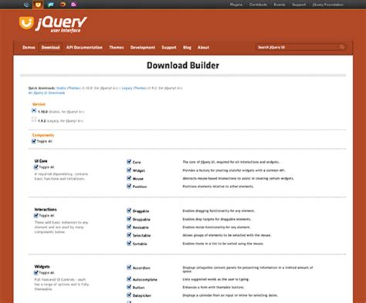Screen dimensions: 366x303
Task: Open API Documentation in the navigation
Action: pyautogui.click(x=84, y=48)
